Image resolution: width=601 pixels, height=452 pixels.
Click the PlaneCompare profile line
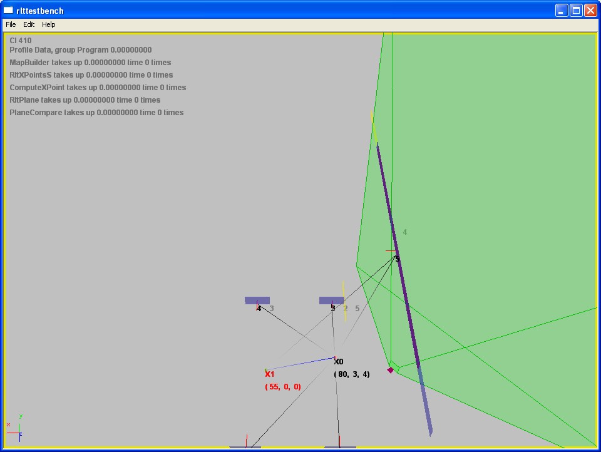pyautogui.click(x=96, y=113)
